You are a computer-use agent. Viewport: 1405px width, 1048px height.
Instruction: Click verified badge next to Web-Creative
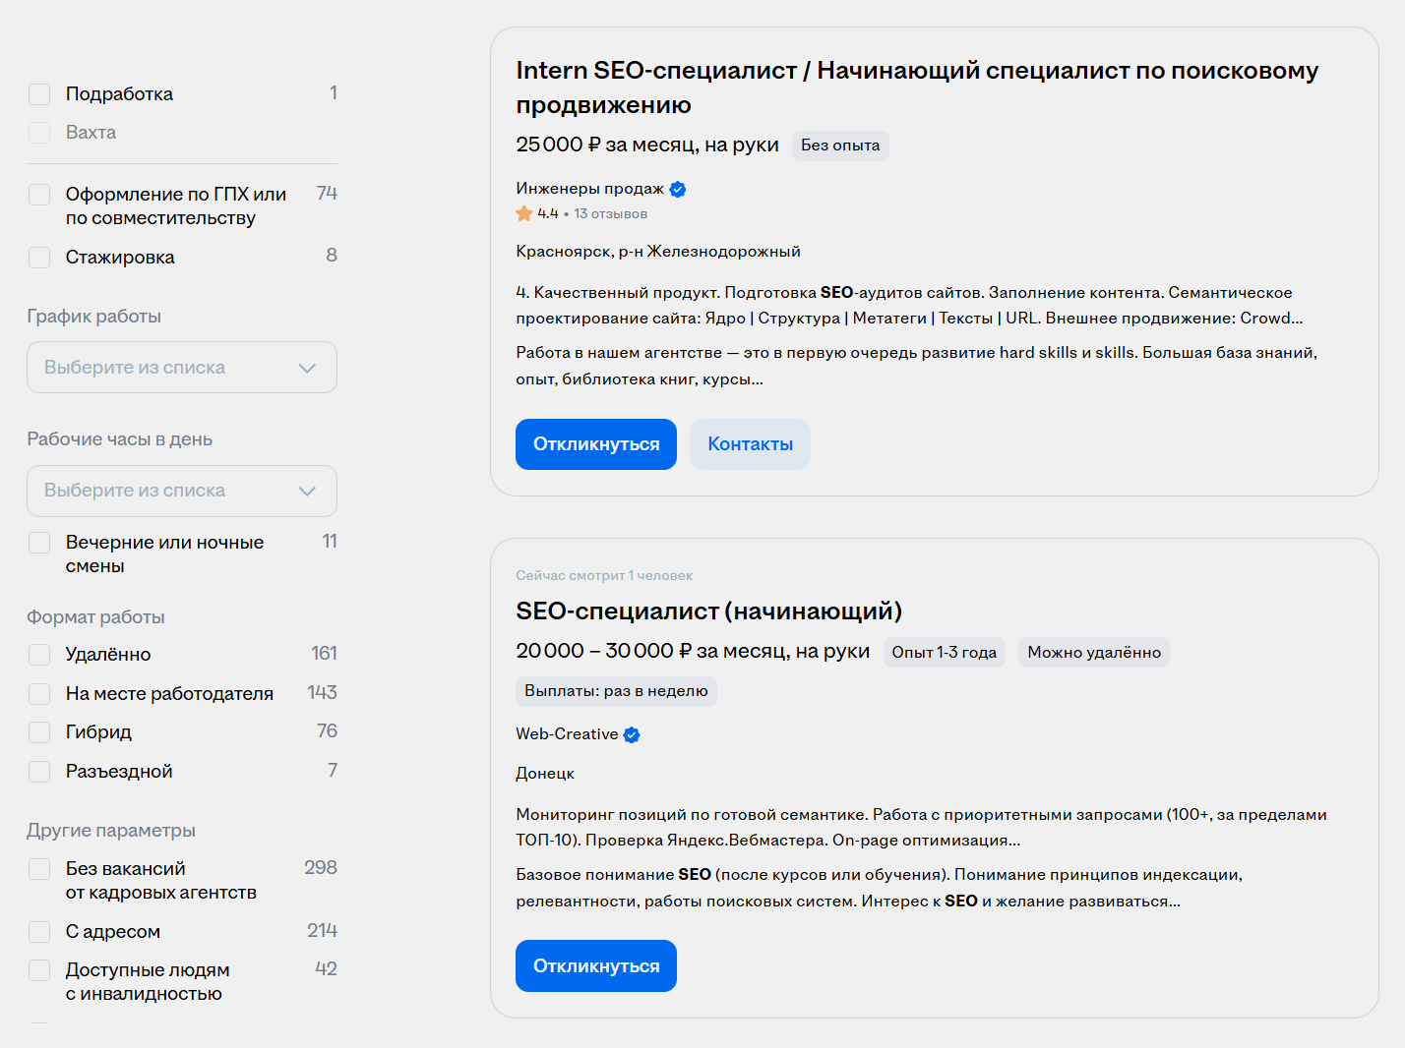tap(632, 734)
